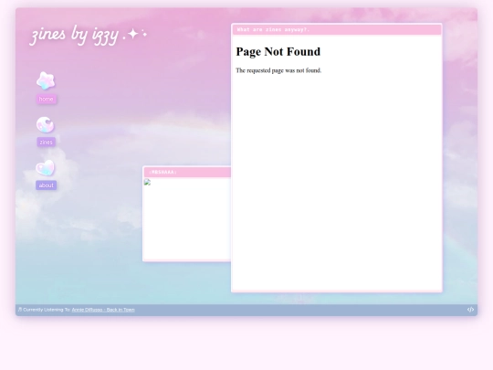Click the star icon above home
Viewport: 493px width, 370px height.
[46, 80]
